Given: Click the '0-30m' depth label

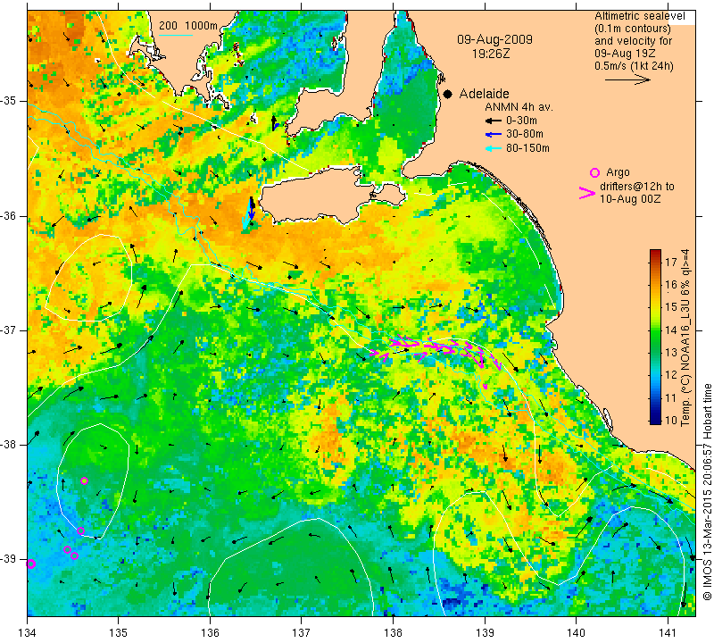Looking at the screenshot, I should 521,121.
